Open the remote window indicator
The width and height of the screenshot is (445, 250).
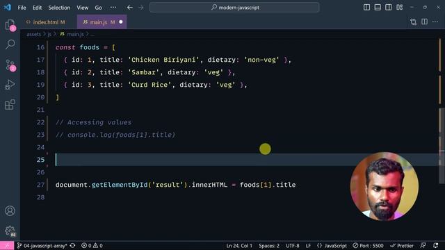[7, 246]
